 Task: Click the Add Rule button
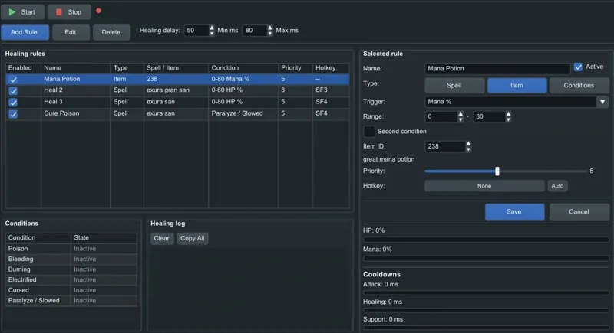(25, 32)
